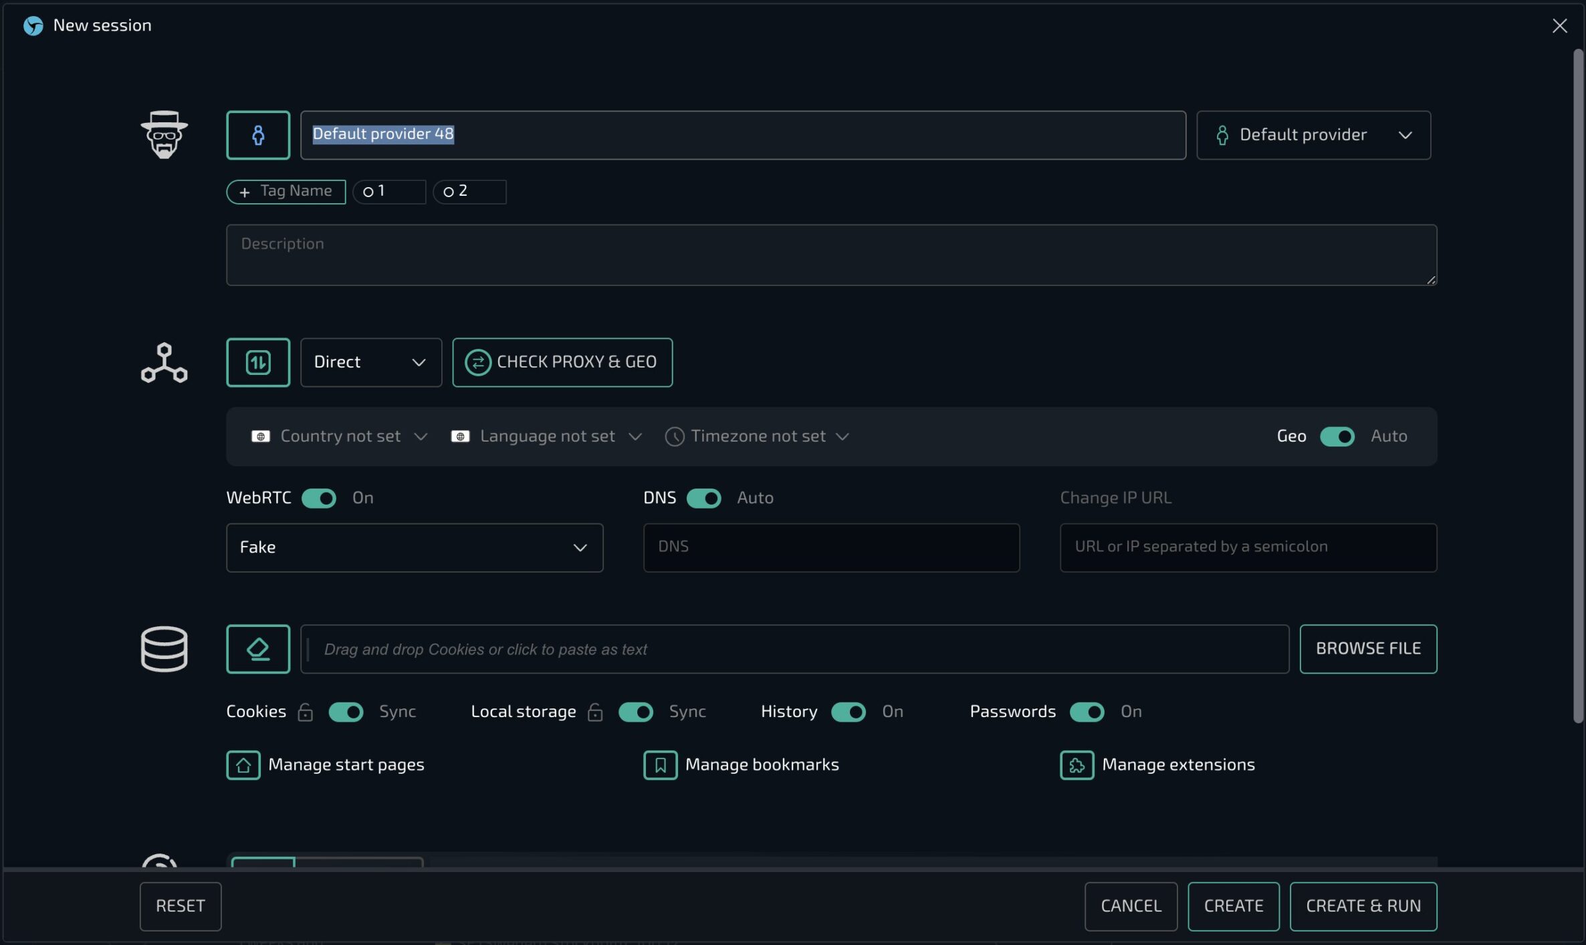The height and width of the screenshot is (945, 1586).
Task: Click the Manage extensions puzzle icon
Action: pyautogui.click(x=1077, y=765)
